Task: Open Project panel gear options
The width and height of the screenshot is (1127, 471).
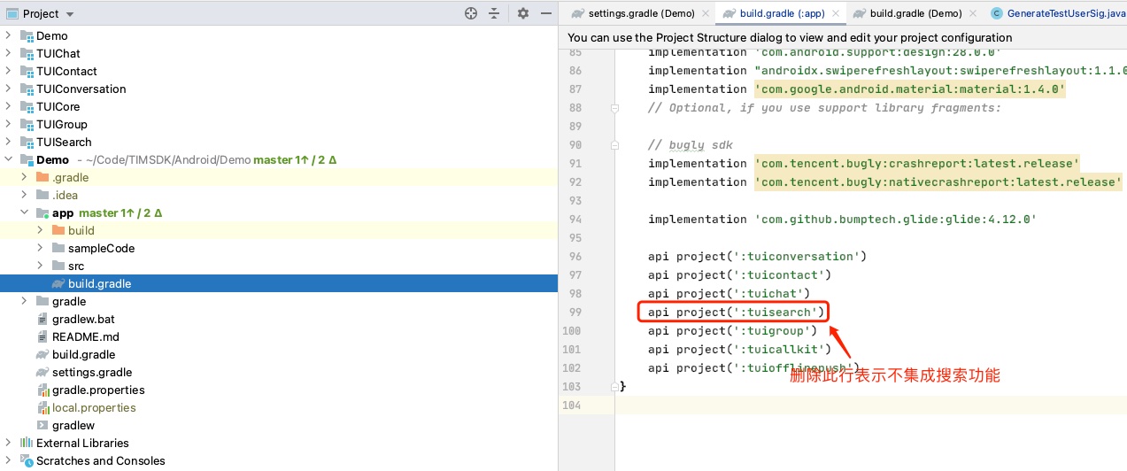Action: tap(522, 13)
